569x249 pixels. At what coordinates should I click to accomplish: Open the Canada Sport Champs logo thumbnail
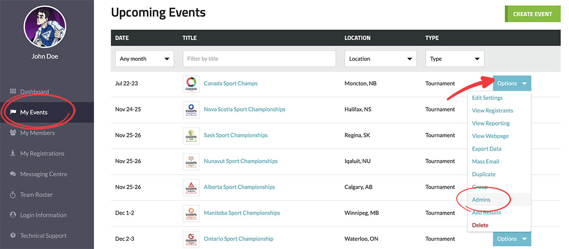(x=191, y=84)
